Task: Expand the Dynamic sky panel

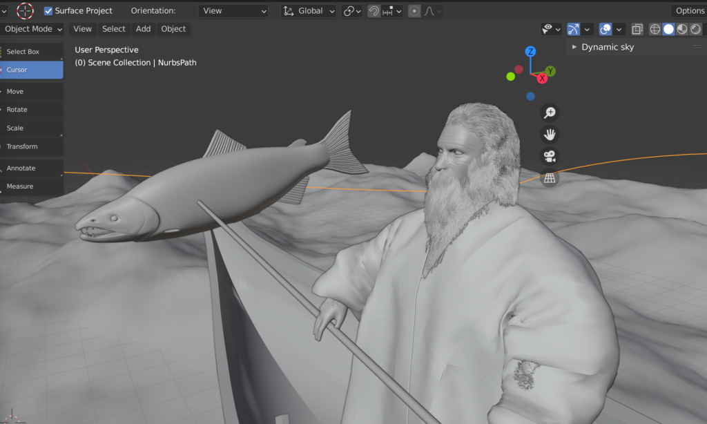Action: [x=574, y=47]
